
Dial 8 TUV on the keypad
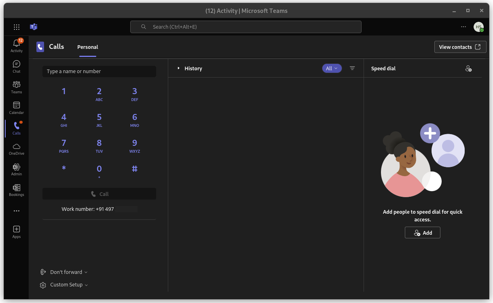click(x=99, y=145)
